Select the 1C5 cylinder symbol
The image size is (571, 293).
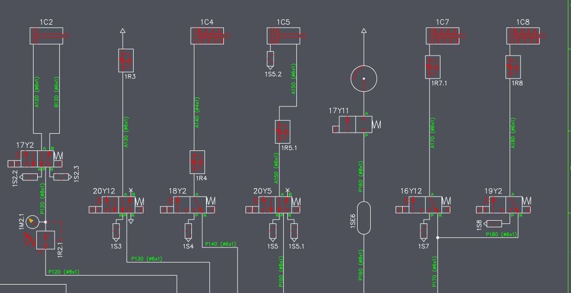pyautogui.click(x=286, y=36)
